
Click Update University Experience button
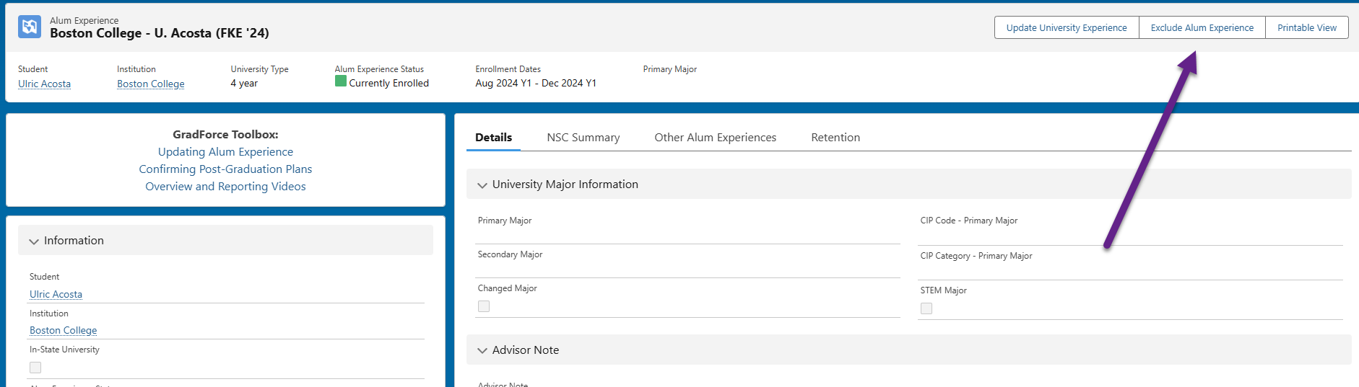(x=1067, y=27)
